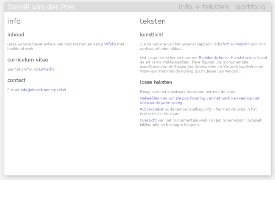Visit the Kunstlicht journal link

pos(239,44)
